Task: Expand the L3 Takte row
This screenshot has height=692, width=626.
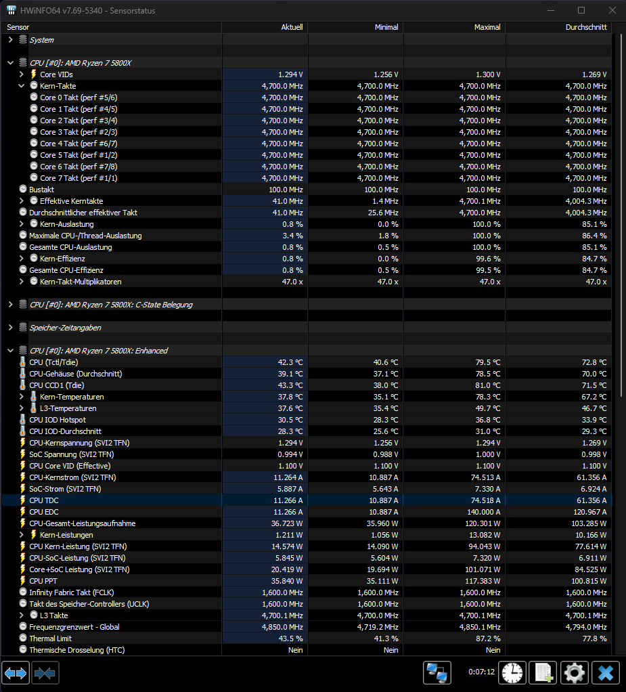Action: [x=21, y=615]
